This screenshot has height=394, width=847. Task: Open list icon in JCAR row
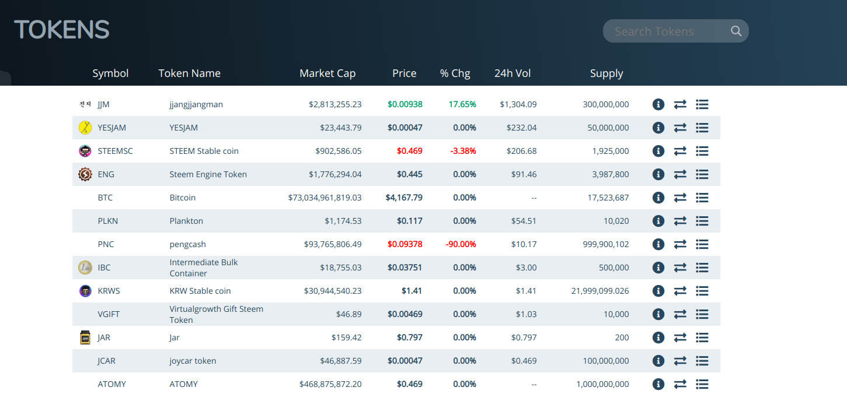click(x=702, y=361)
